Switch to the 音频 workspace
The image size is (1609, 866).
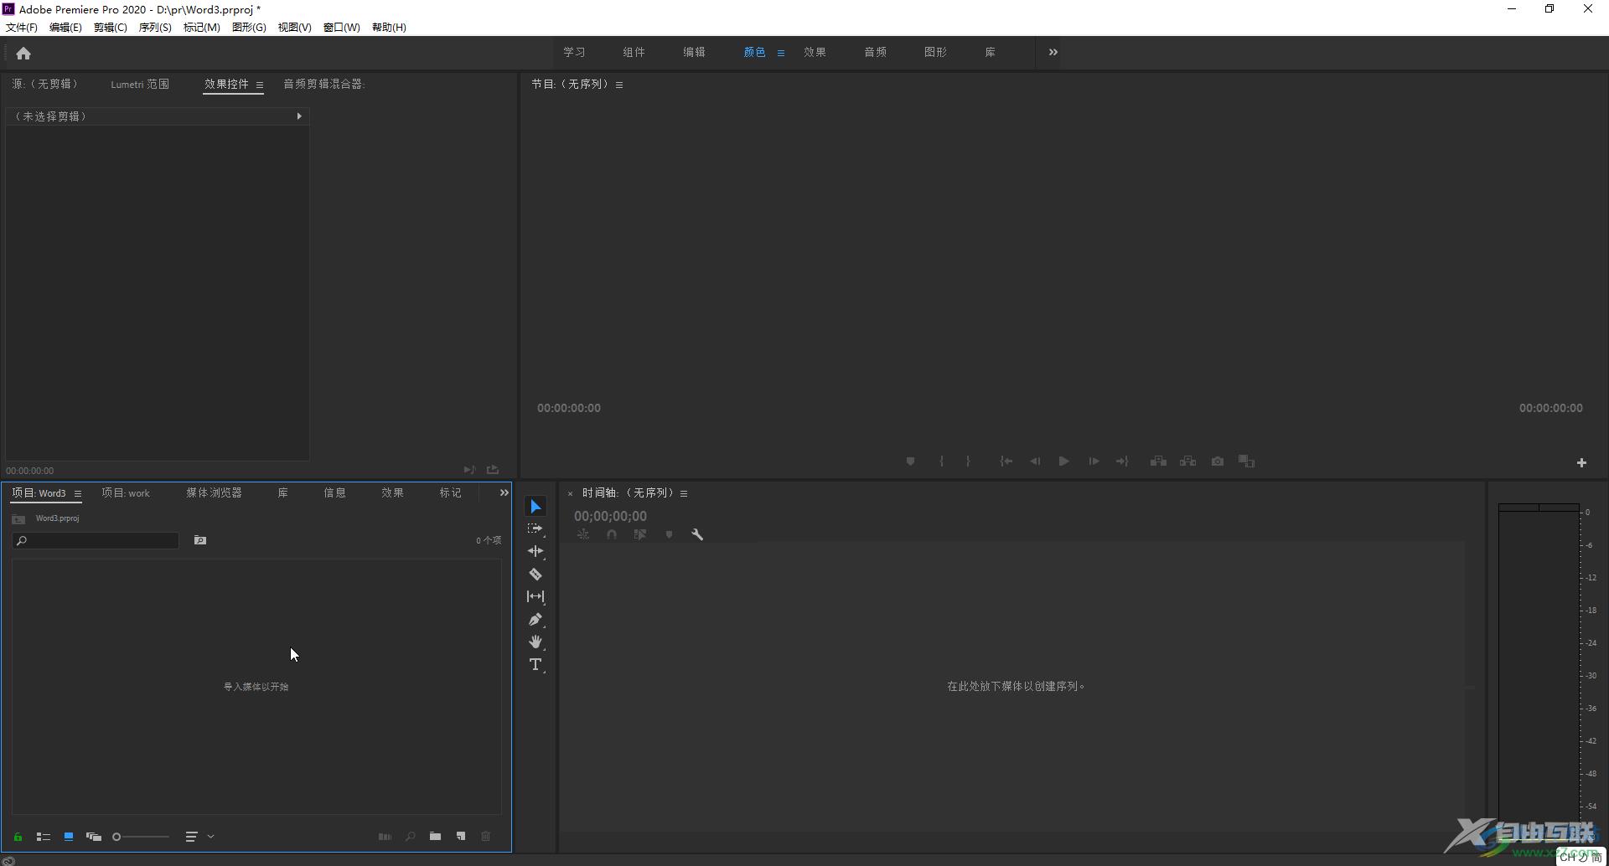(x=875, y=52)
